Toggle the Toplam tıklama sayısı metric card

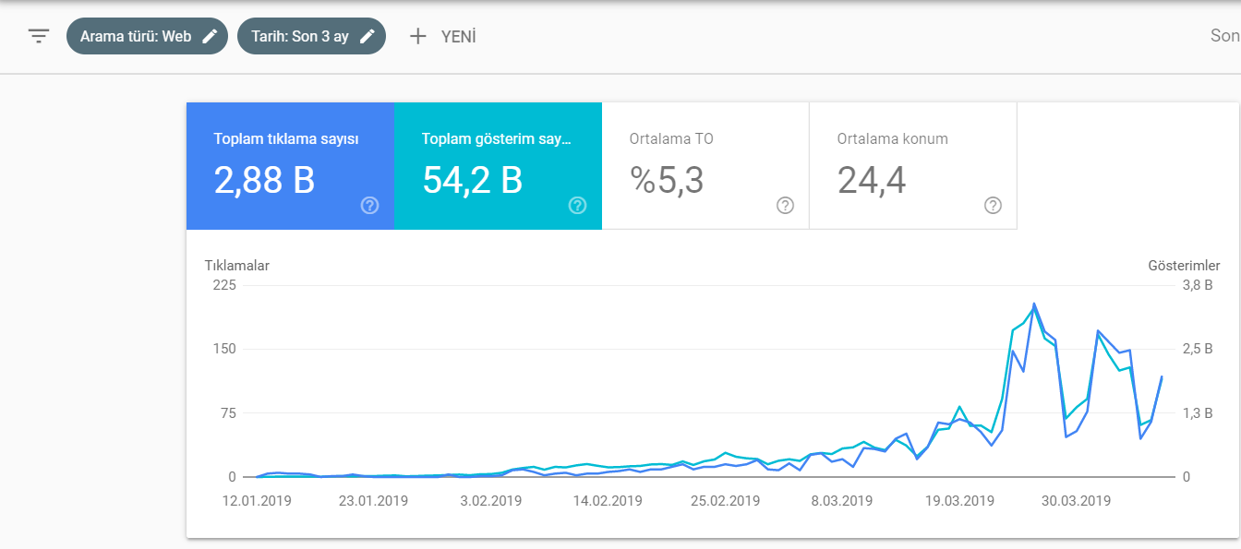pyautogui.click(x=290, y=166)
